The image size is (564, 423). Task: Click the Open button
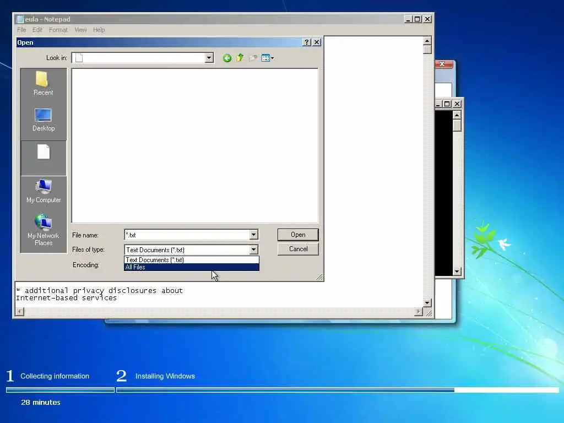[298, 235]
